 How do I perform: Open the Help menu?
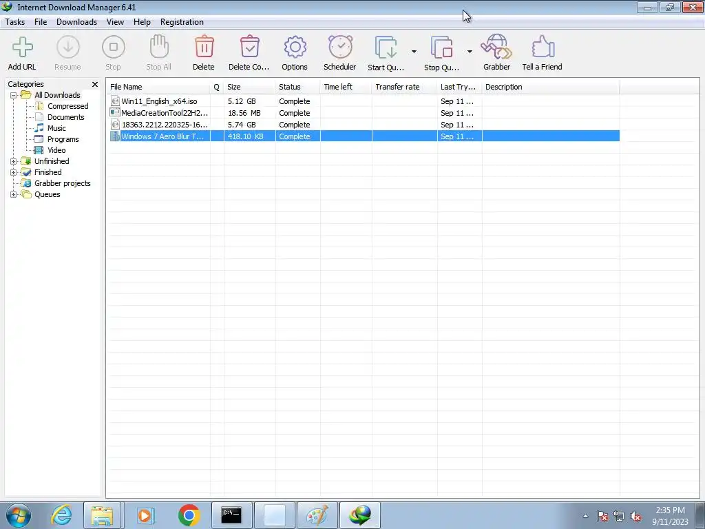point(142,22)
